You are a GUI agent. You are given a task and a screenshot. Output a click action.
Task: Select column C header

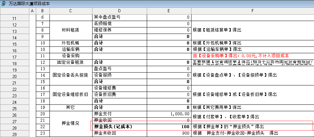pos(71,11)
